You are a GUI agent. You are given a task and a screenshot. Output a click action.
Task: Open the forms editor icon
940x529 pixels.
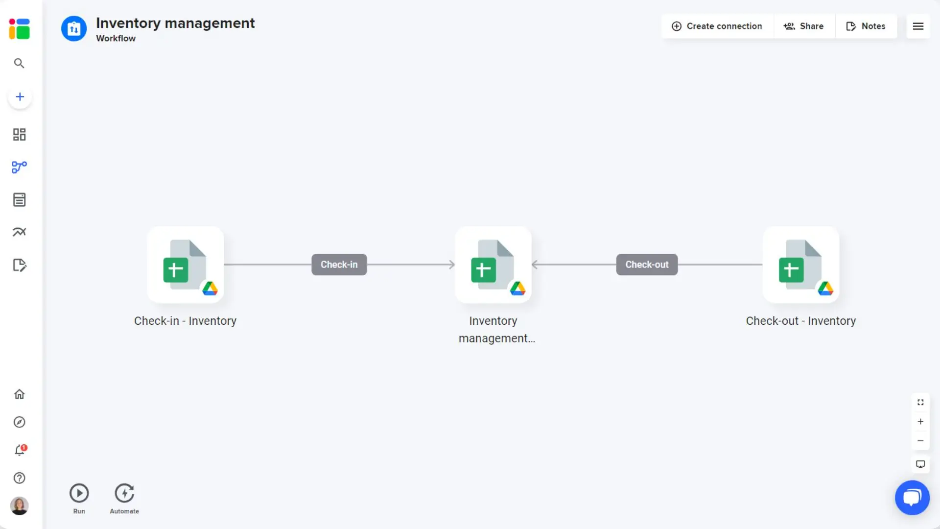[19, 265]
